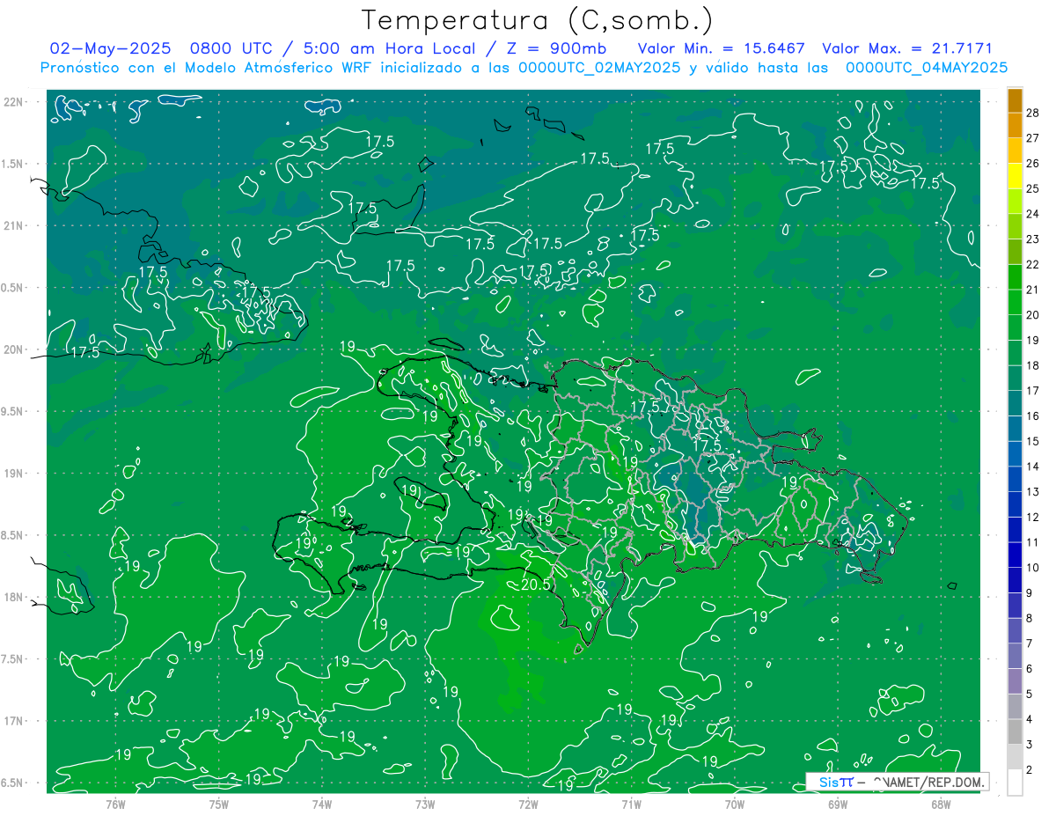This screenshot has width=1056, height=816.
Task: Click the dark blue legend swatch between 10 and 11
Action: point(1015,555)
